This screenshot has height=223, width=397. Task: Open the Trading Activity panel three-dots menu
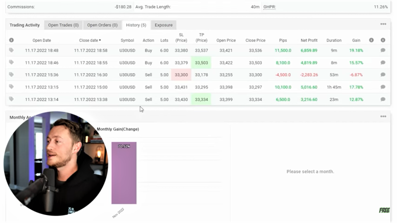[383, 24]
